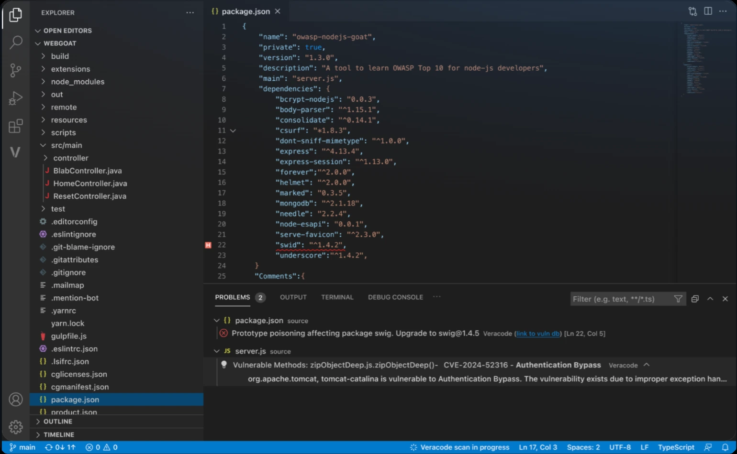Click the lightbulb icon beside Vulnerable Methods
This screenshot has width=737, height=454.
[x=223, y=365]
